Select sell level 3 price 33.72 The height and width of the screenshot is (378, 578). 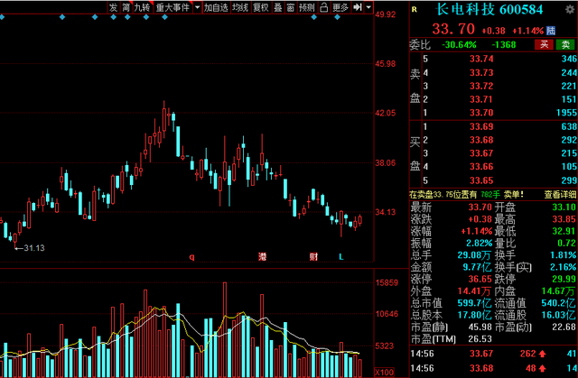(481, 86)
